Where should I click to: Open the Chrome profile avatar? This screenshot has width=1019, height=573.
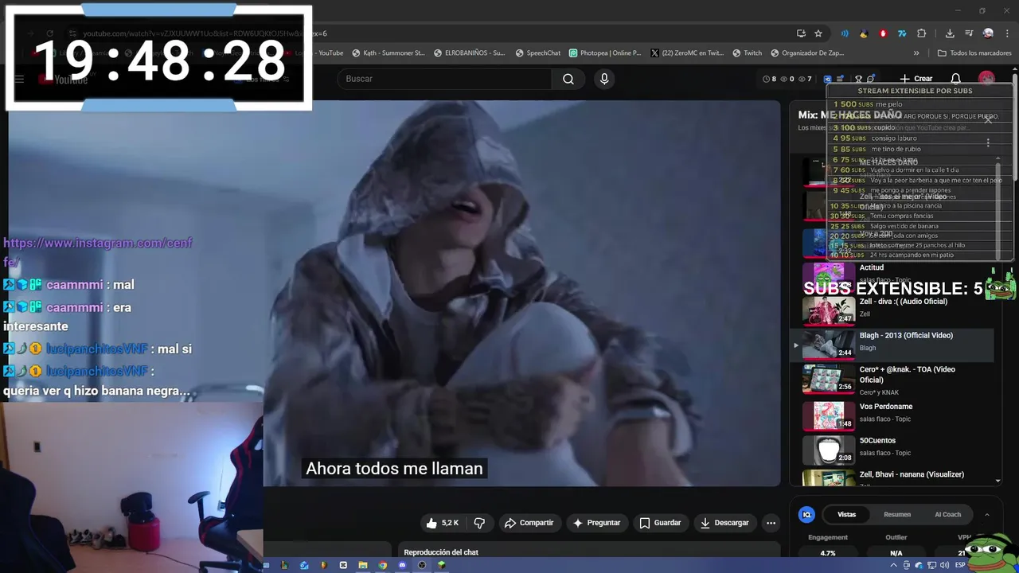coord(988,33)
